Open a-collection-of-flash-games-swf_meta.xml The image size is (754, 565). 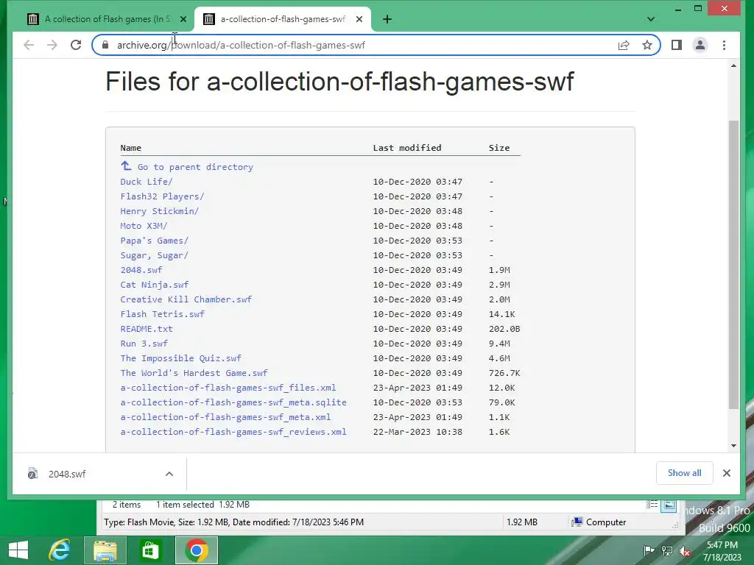coord(225,417)
